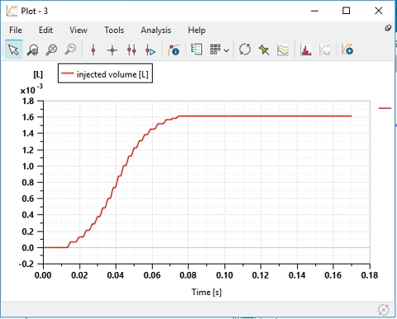Image resolution: width=397 pixels, height=319 pixels.
Task: Start the animated cursor play tool
Action: click(x=150, y=50)
